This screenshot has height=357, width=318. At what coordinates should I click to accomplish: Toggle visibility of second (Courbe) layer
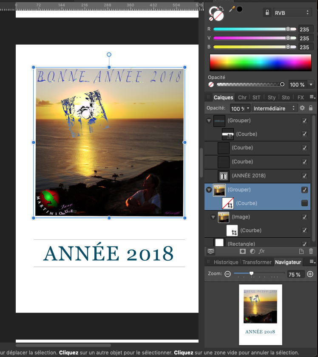pyautogui.click(x=304, y=148)
